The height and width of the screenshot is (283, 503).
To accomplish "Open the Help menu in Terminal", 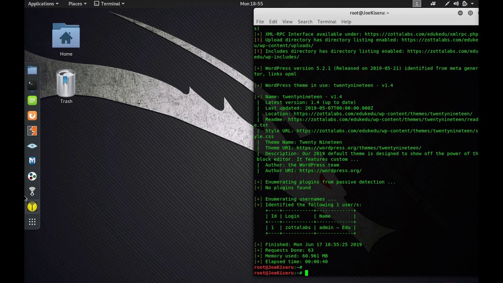I will click(346, 22).
